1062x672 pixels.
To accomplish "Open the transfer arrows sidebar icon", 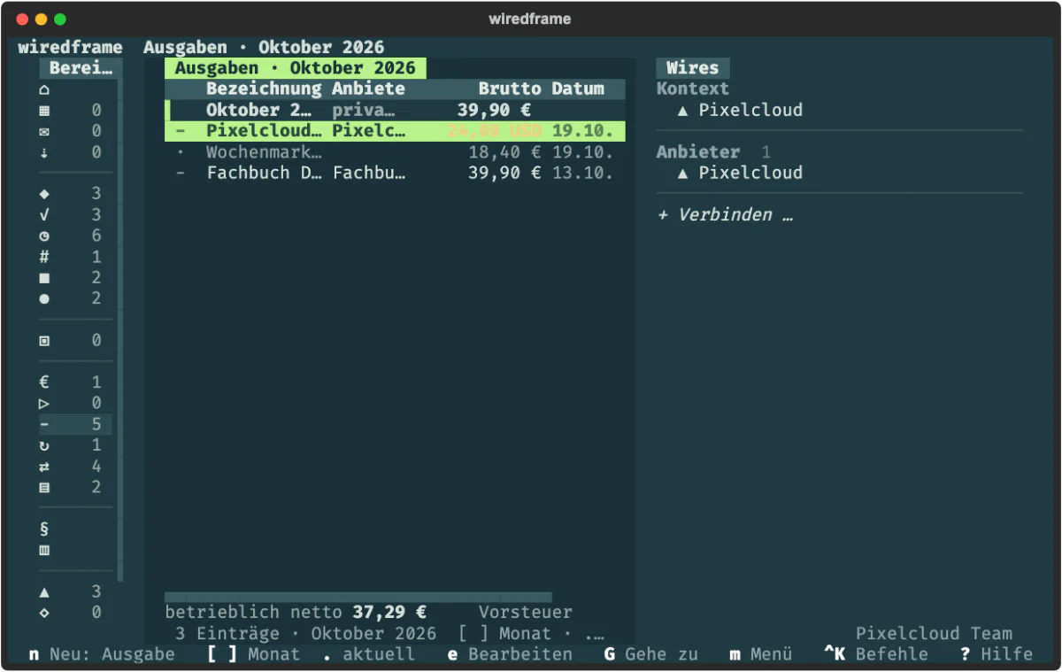I will coord(44,467).
